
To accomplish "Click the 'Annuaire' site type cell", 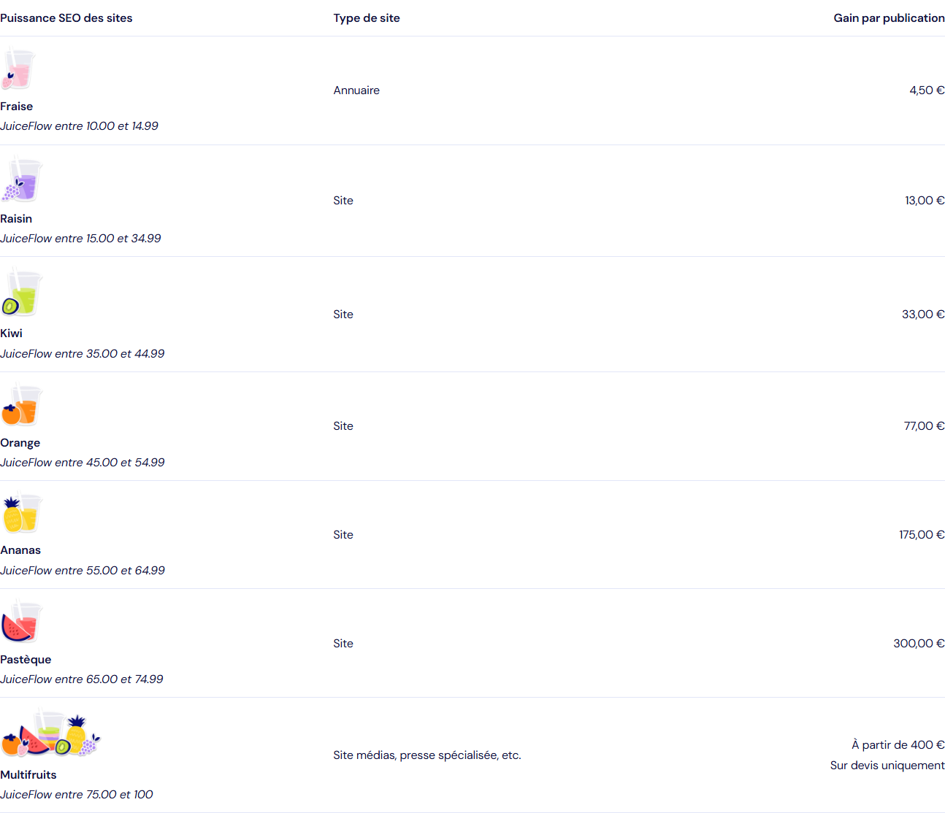I will click(x=356, y=90).
